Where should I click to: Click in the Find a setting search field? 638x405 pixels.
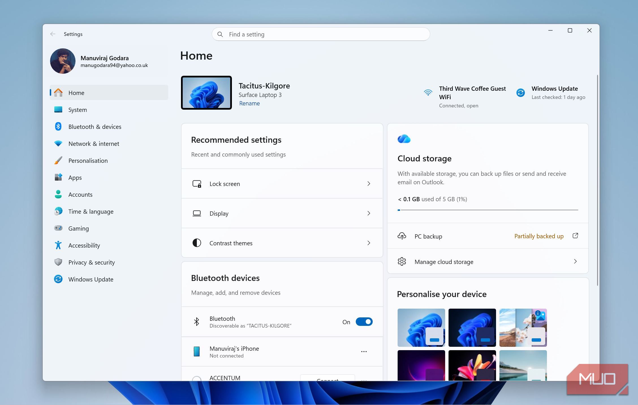[321, 34]
